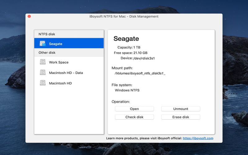Click the Work Space disk icon

43,62
